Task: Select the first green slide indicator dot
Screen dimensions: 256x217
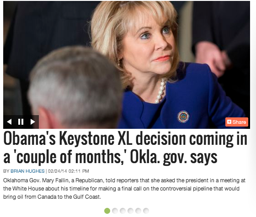Action: point(107,211)
